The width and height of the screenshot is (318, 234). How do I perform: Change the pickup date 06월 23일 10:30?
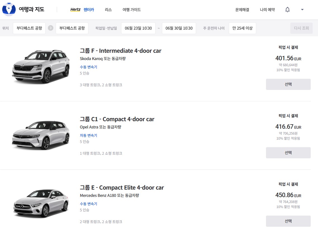click(x=138, y=28)
